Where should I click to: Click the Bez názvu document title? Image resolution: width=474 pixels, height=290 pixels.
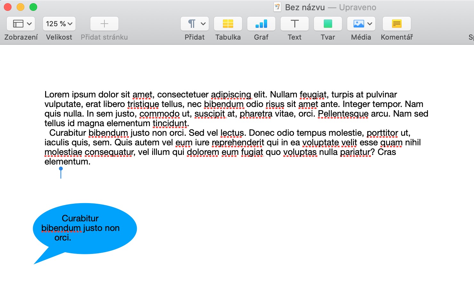(305, 7)
